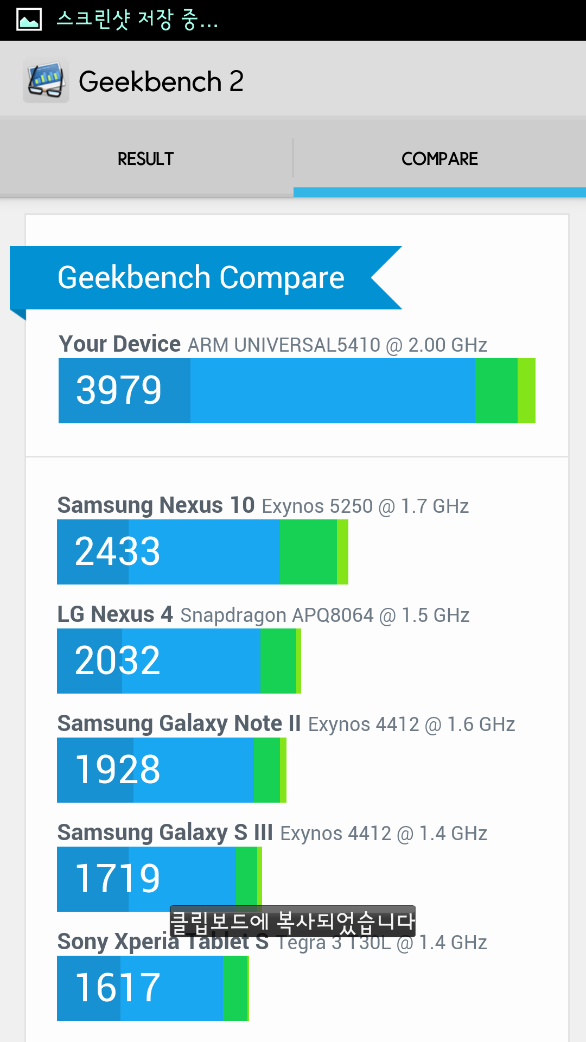
Task: Tap the Sony Xperia Tablet S score 1617
Action: pyautogui.click(x=118, y=988)
